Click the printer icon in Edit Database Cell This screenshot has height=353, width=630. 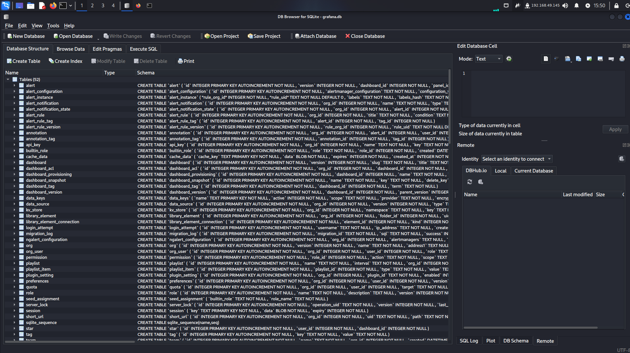[622, 59]
